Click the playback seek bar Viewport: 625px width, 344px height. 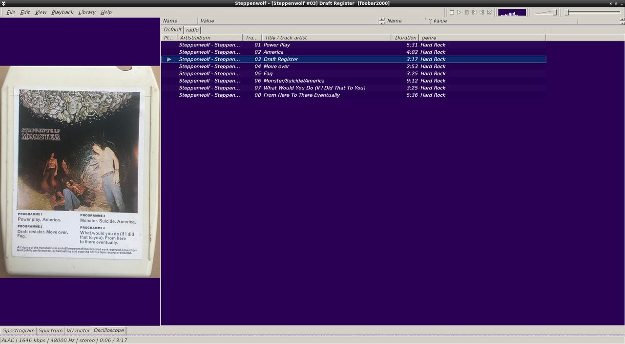tap(593, 12)
